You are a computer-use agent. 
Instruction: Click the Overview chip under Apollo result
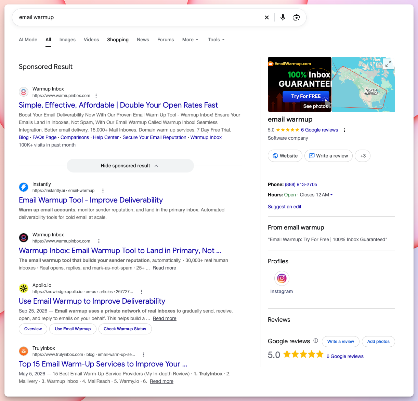(33, 329)
